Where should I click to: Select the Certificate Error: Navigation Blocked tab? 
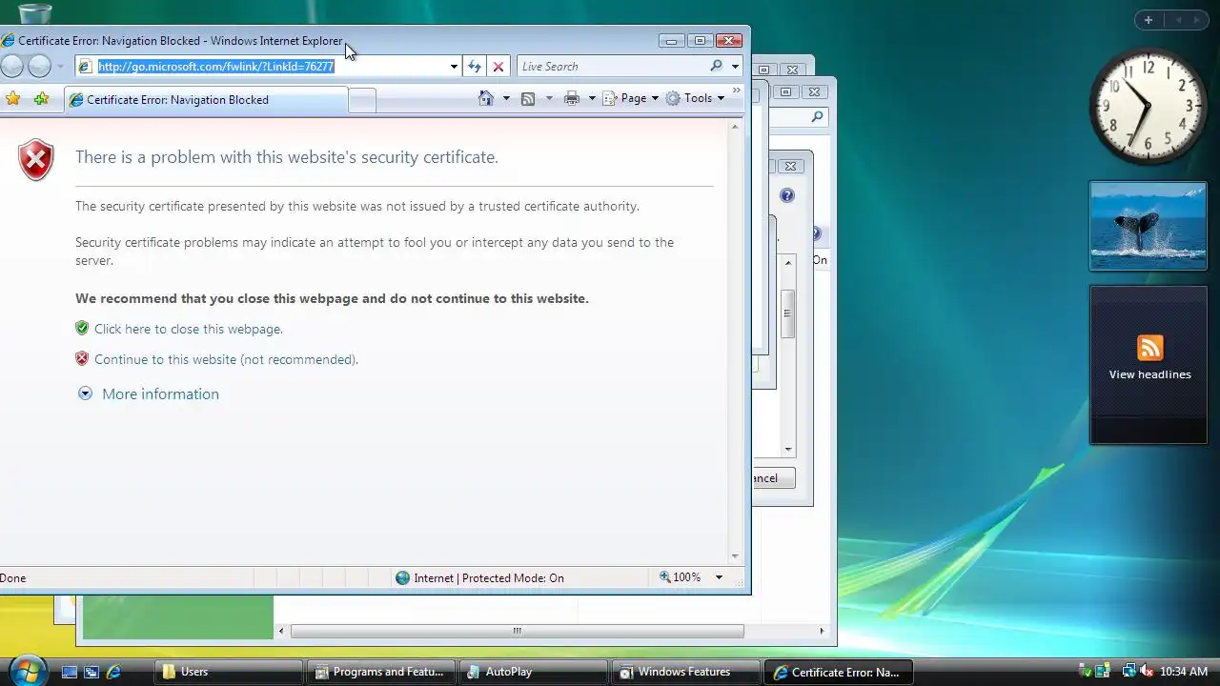[x=206, y=99]
